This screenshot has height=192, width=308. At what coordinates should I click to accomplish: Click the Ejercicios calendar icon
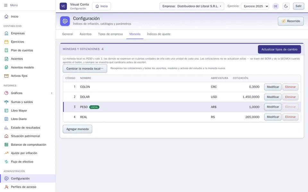(6, 42)
